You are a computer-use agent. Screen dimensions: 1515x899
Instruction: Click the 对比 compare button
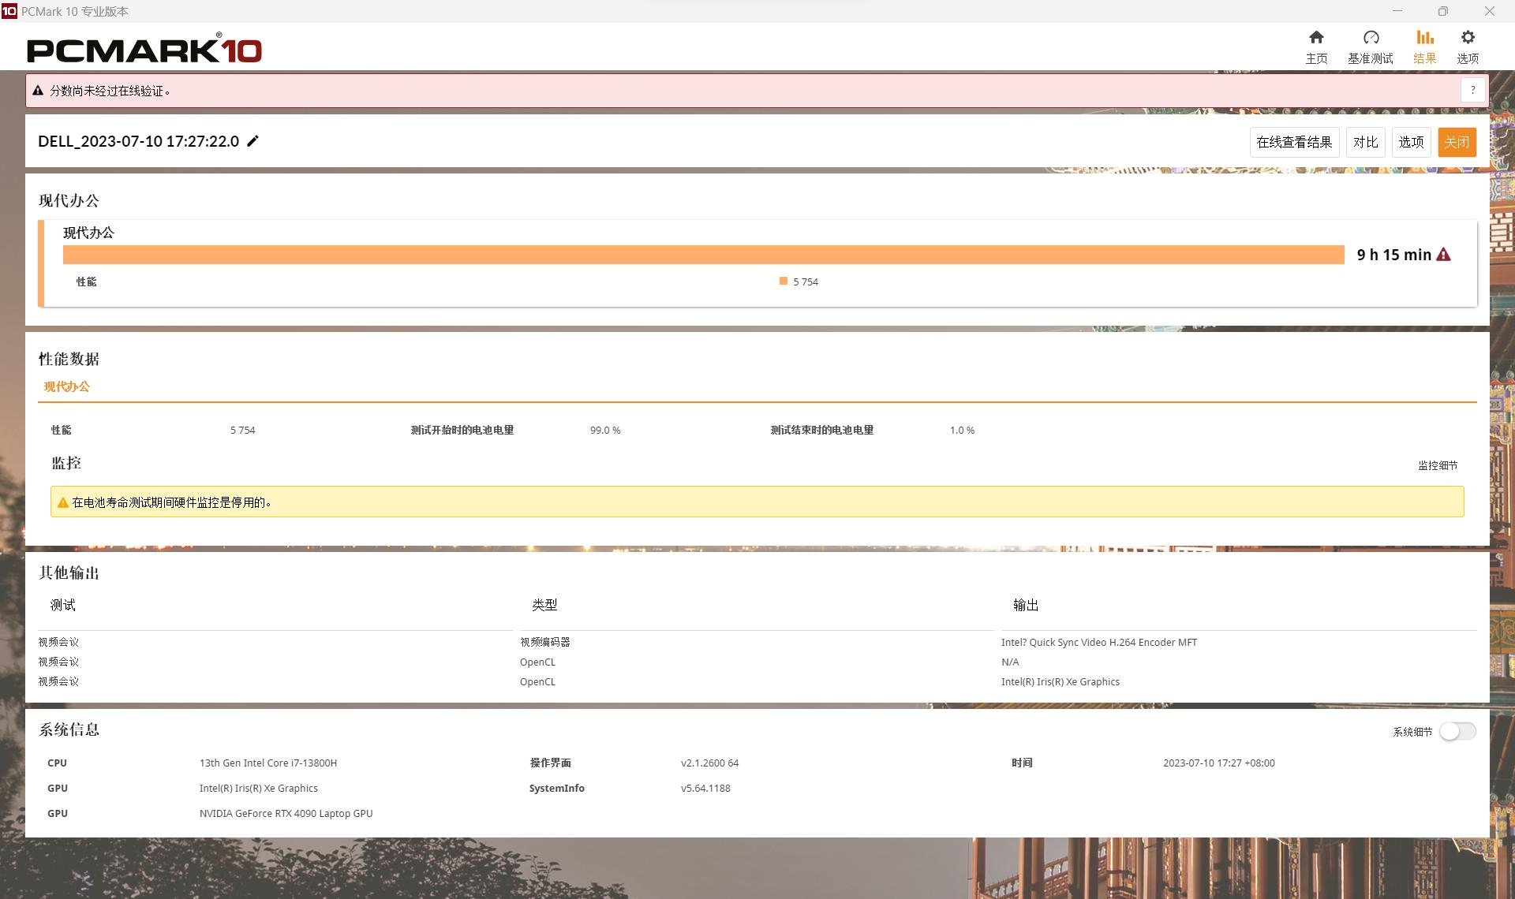[1365, 142]
